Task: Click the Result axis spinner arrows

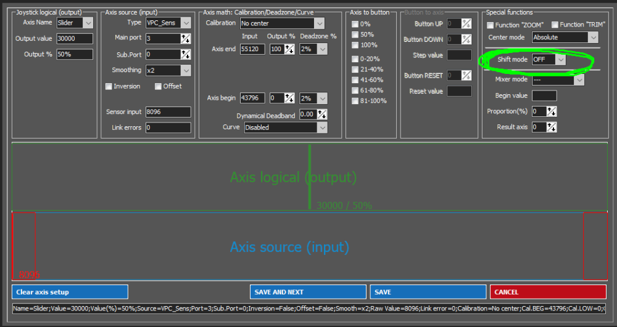Action: (552, 127)
